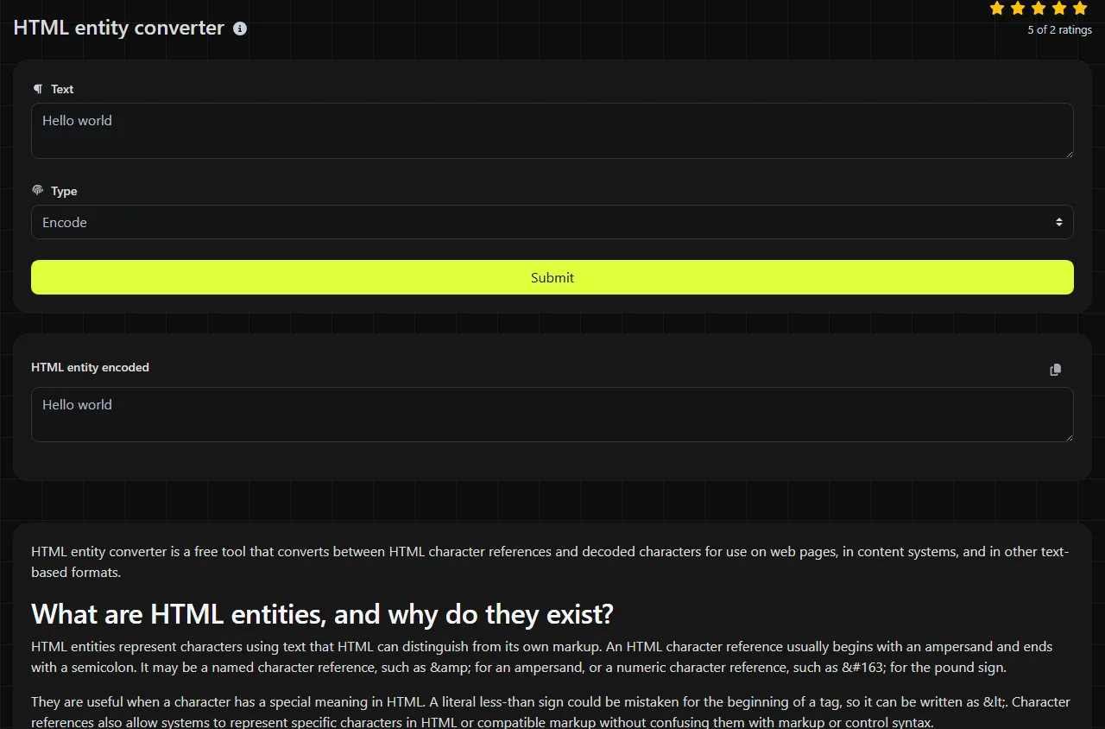
Task: Click the HTML entity encoded label
Action: pyautogui.click(x=90, y=367)
